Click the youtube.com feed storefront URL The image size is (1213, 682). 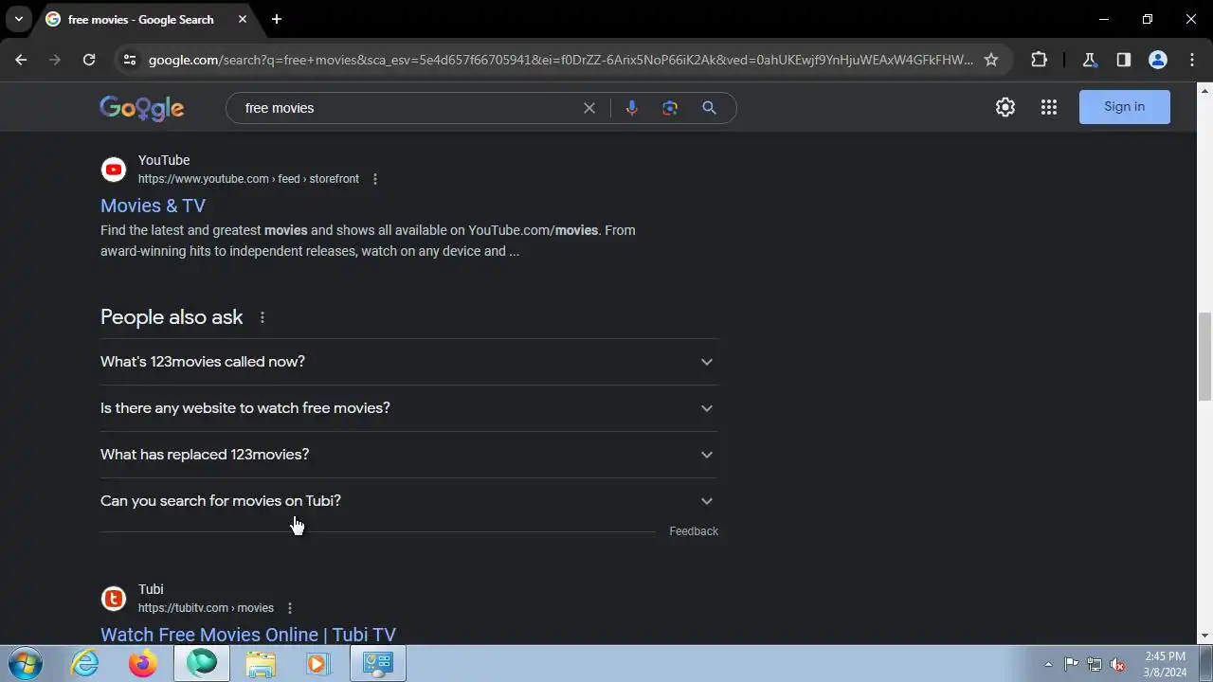tap(248, 179)
